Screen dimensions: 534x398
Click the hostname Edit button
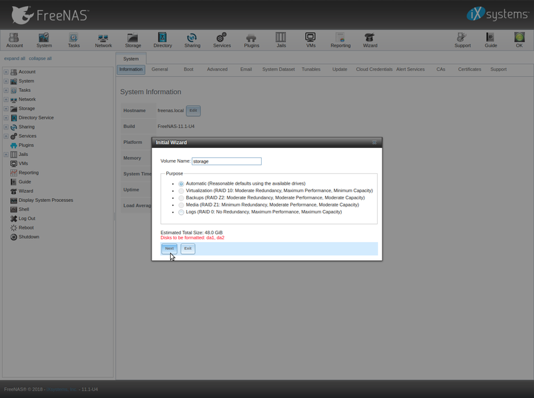tap(193, 111)
